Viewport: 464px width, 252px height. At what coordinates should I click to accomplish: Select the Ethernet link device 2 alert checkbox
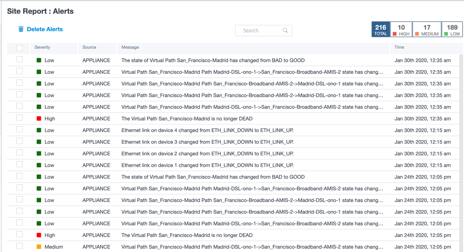pos(19,152)
